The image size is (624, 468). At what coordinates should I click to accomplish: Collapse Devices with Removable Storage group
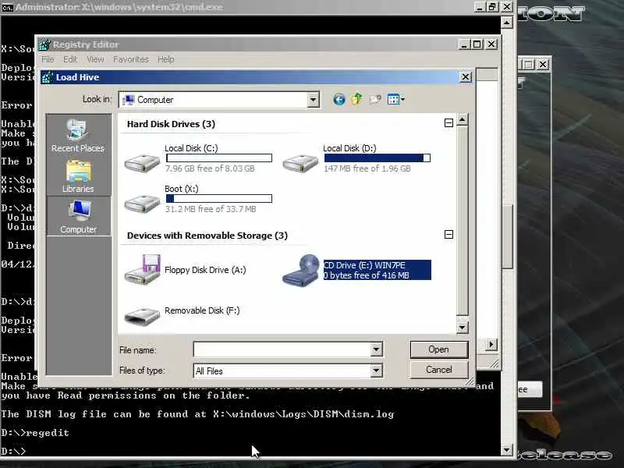pyautogui.click(x=448, y=235)
